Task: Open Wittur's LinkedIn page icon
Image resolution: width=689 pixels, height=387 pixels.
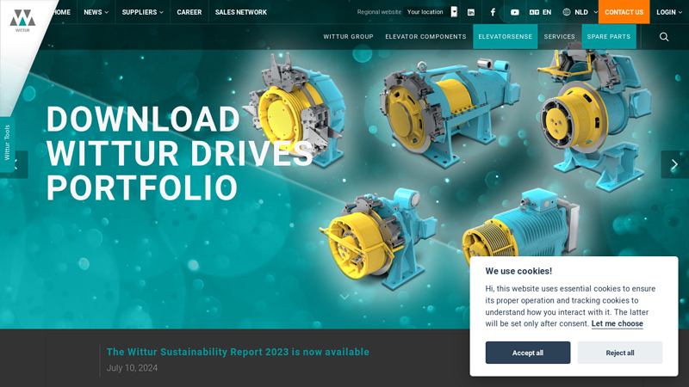Action: [x=471, y=12]
